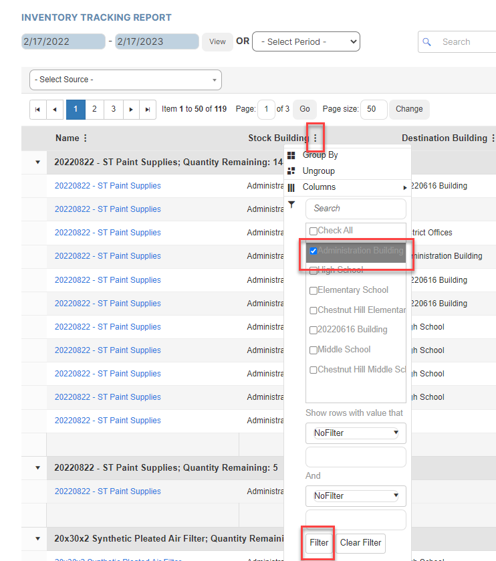
Task: Click the page number input box
Action: [266, 109]
